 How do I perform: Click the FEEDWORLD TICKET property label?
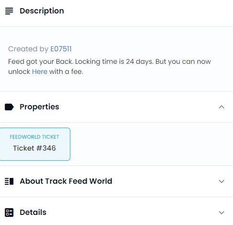click(x=34, y=137)
